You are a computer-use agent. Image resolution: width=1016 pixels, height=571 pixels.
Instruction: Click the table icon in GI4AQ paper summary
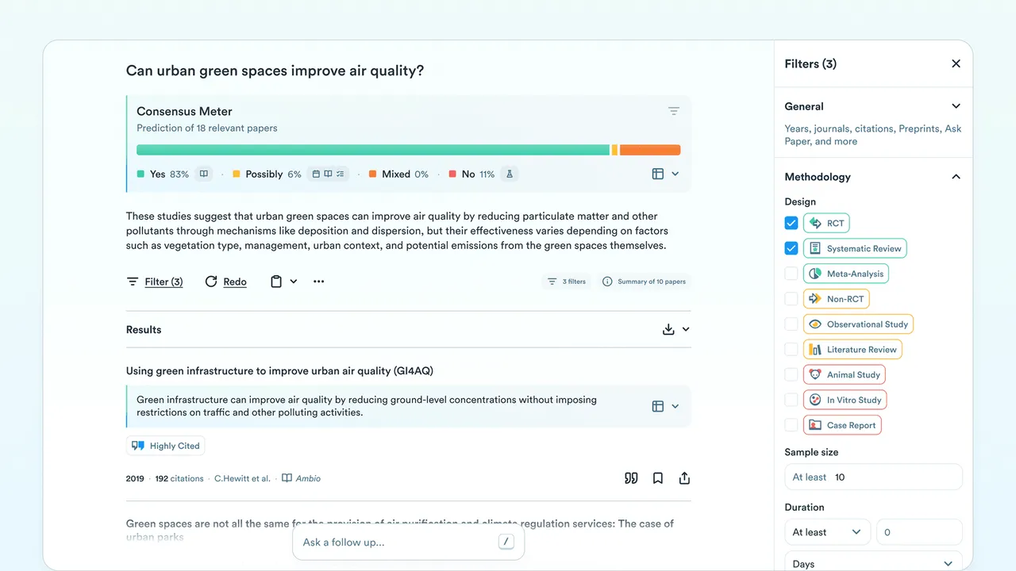point(658,406)
